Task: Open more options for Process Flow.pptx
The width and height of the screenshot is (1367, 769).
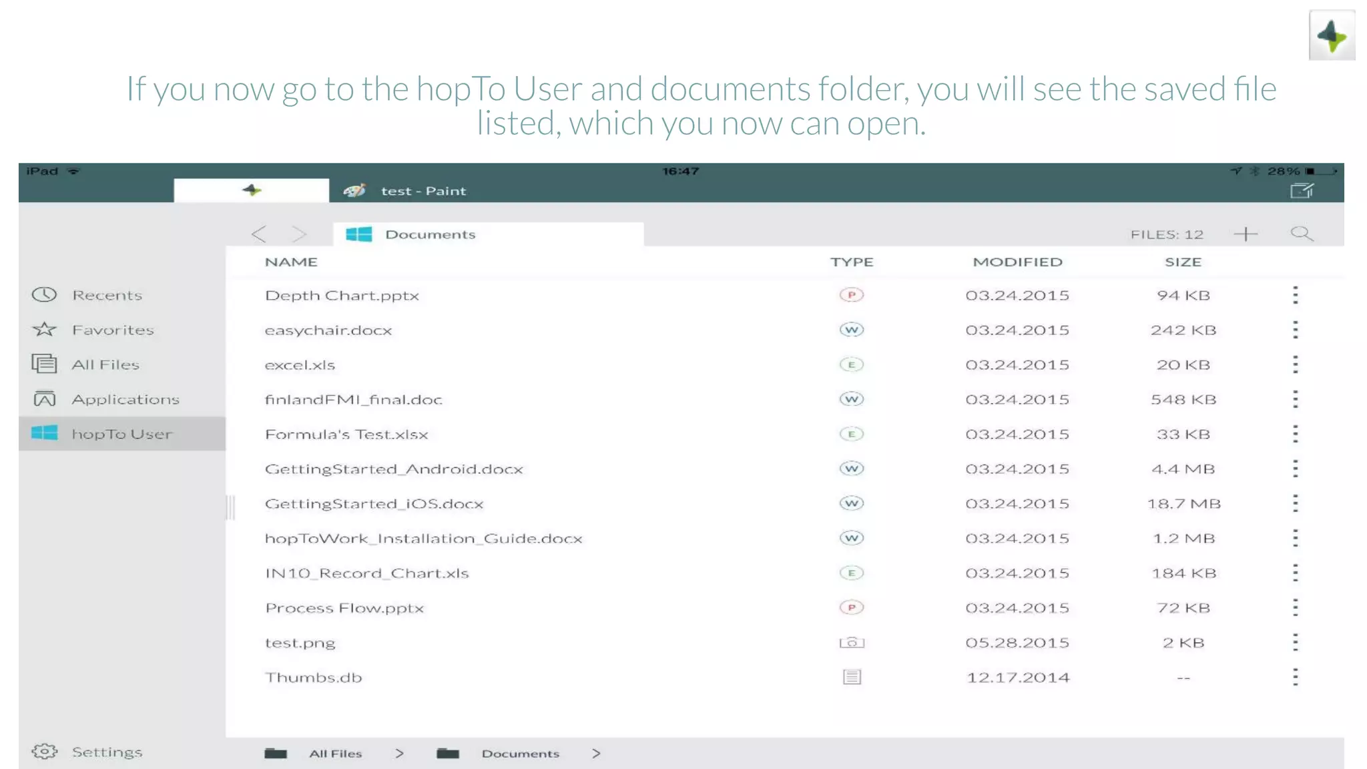Action: [1295, 607]
